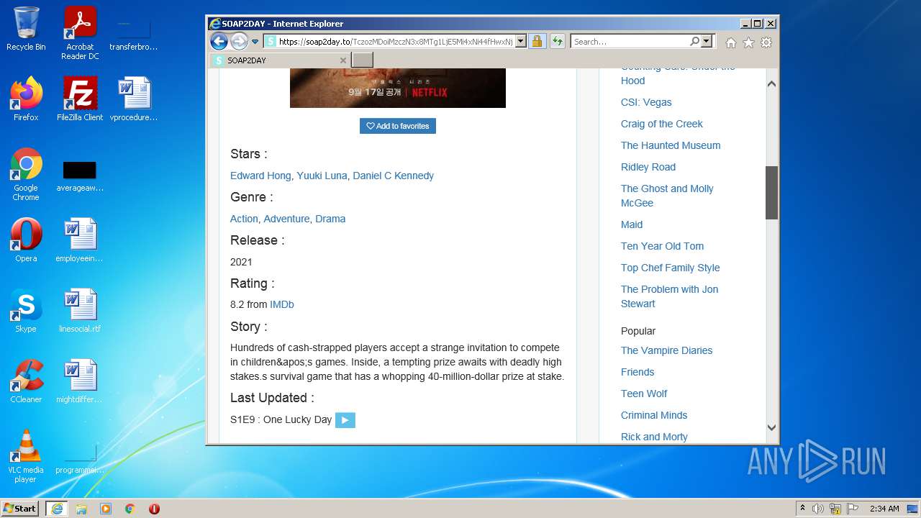Open the vprocedure Word document icon

pos(134,99)
